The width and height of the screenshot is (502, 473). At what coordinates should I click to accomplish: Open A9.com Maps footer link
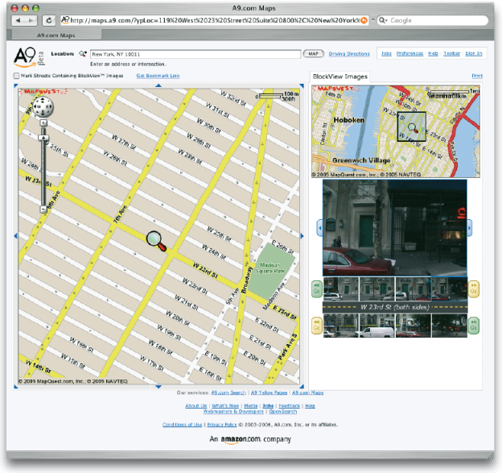click(307, 393)
